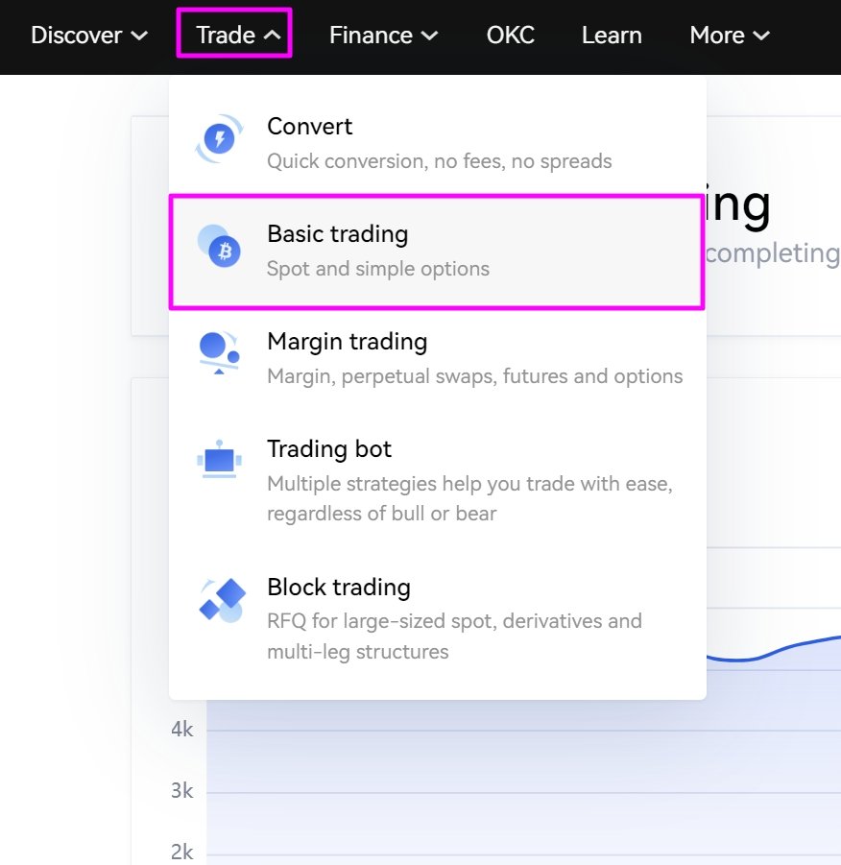Expand the More dropdown menu
Image resolution: width=841 pixels, height=865 pixels.
tap(730, 36)
